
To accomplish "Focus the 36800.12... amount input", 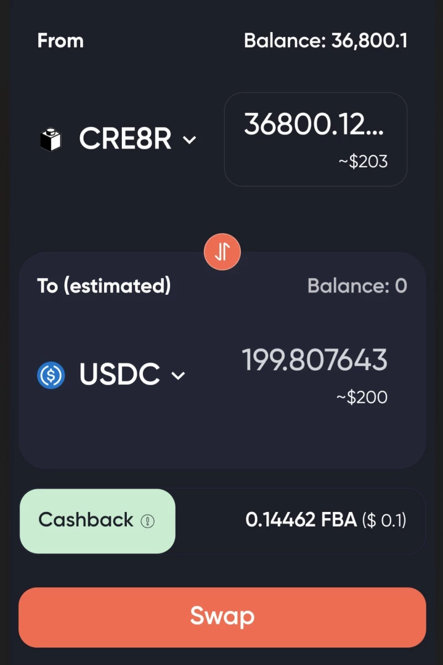I will click(x=316, y=139).
